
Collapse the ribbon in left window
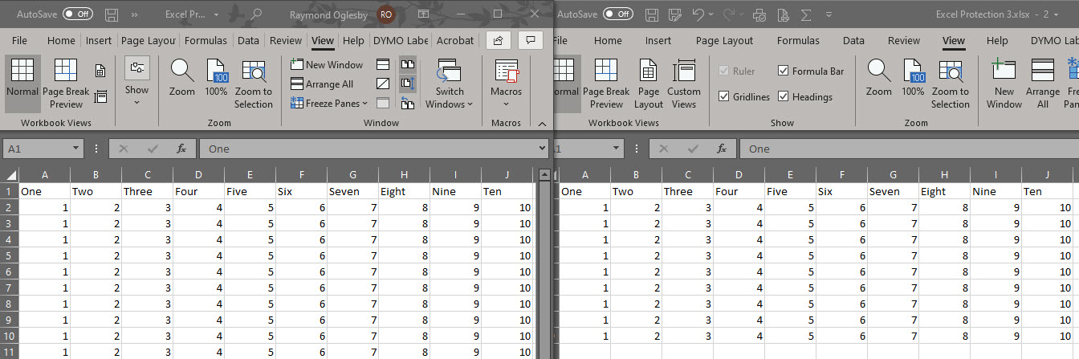click(543, 123)
